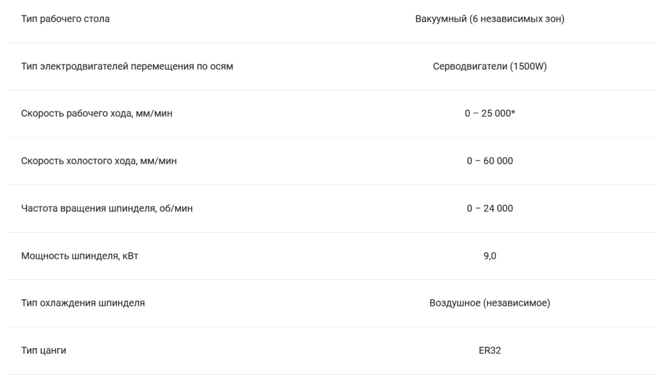The image size is (661, 387).
Task: Select the '0 – 25 000*' value
Action: (489, 114)
